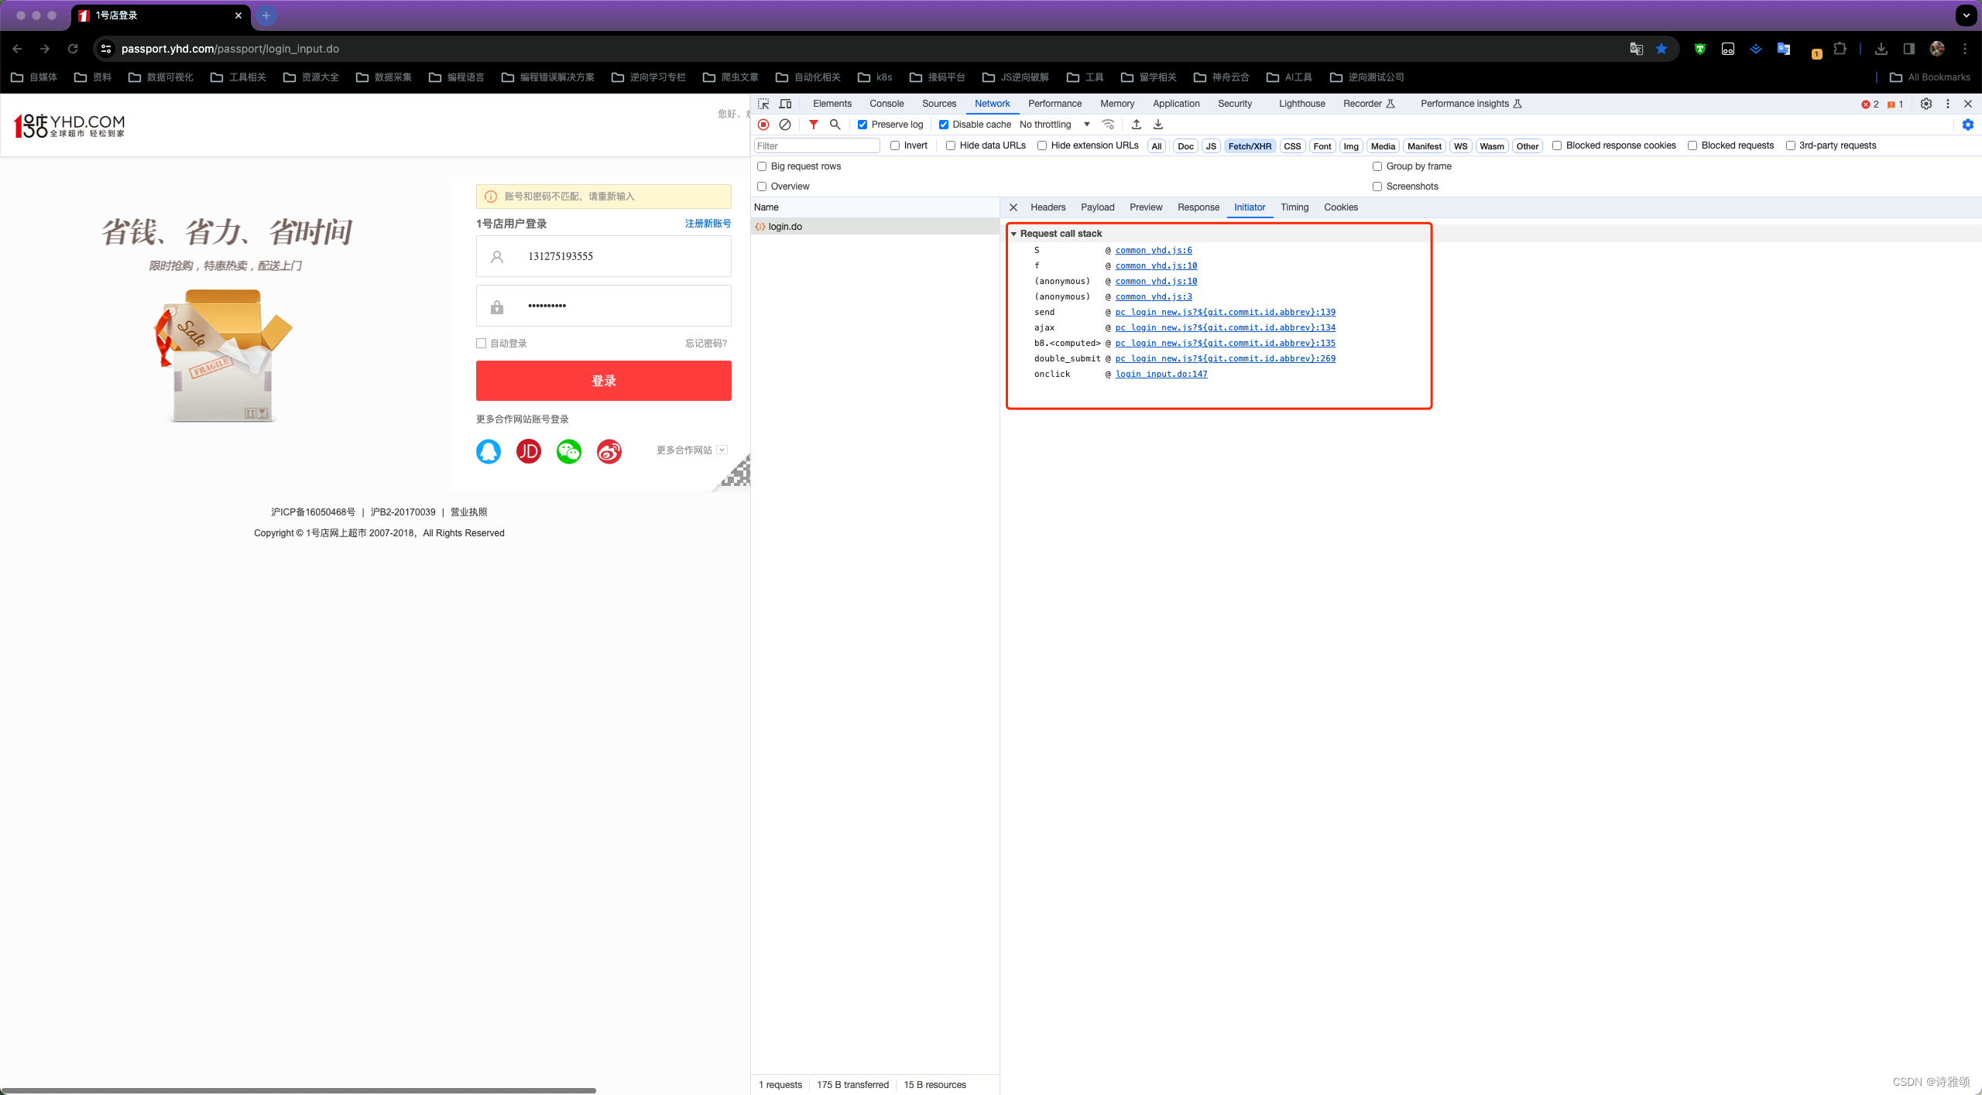Select FetchXHR filter in Network panel

point(1248,145)
